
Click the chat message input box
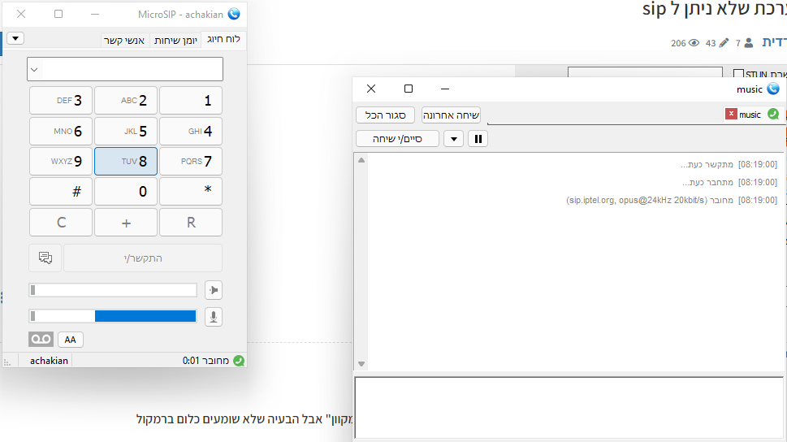(x=569, y=408)
